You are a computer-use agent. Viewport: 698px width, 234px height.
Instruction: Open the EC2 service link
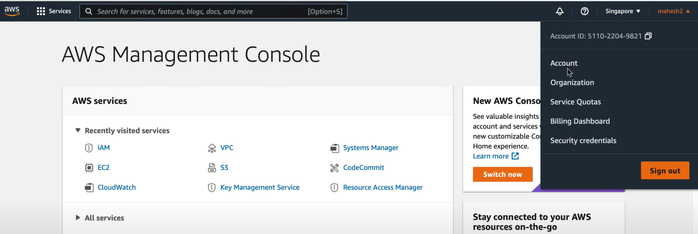[103, 168]
